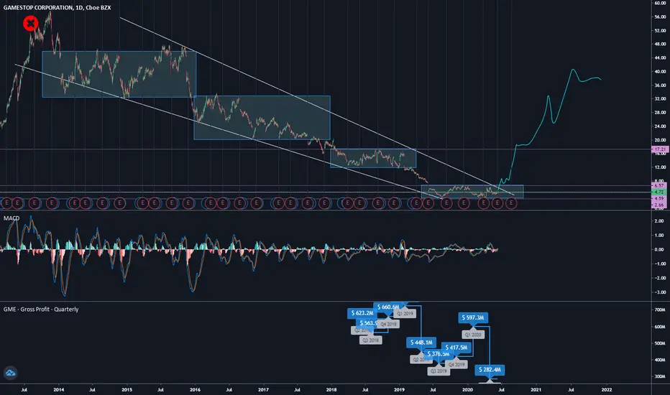Select the 2.00 value on the MACD scale
The image size is (670, 395).
click(659, 220)
